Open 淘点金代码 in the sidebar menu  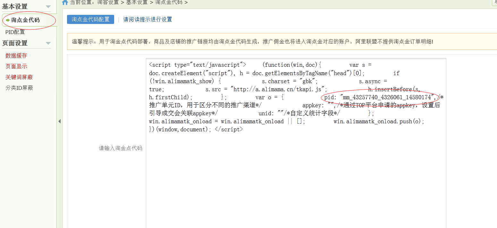pyautogui.click(x=25, y=20)
